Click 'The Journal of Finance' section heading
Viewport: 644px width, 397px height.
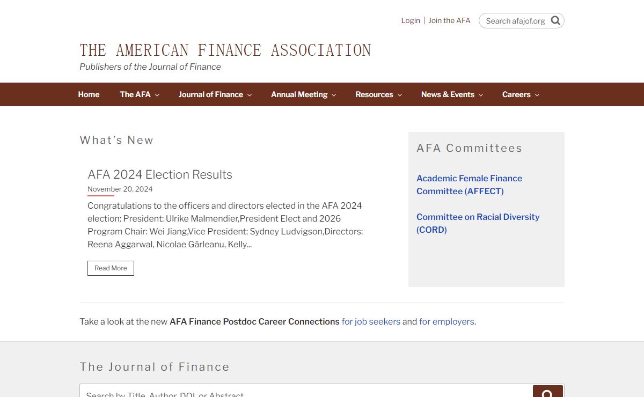(155, 367)
